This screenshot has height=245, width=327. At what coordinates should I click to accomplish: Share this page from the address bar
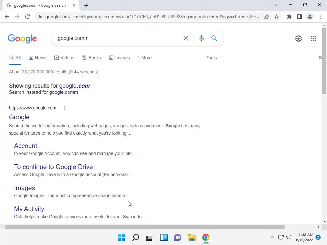pyautogui.click(x=266, y=17)
